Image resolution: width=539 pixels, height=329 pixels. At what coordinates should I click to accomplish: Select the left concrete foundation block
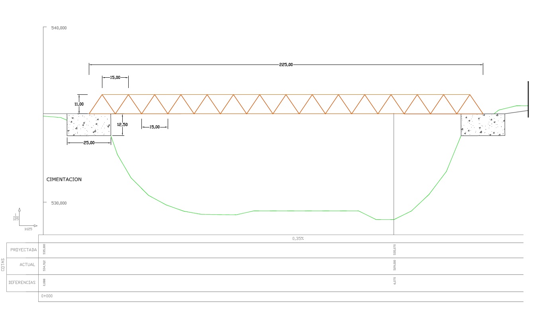click(89, 125)
